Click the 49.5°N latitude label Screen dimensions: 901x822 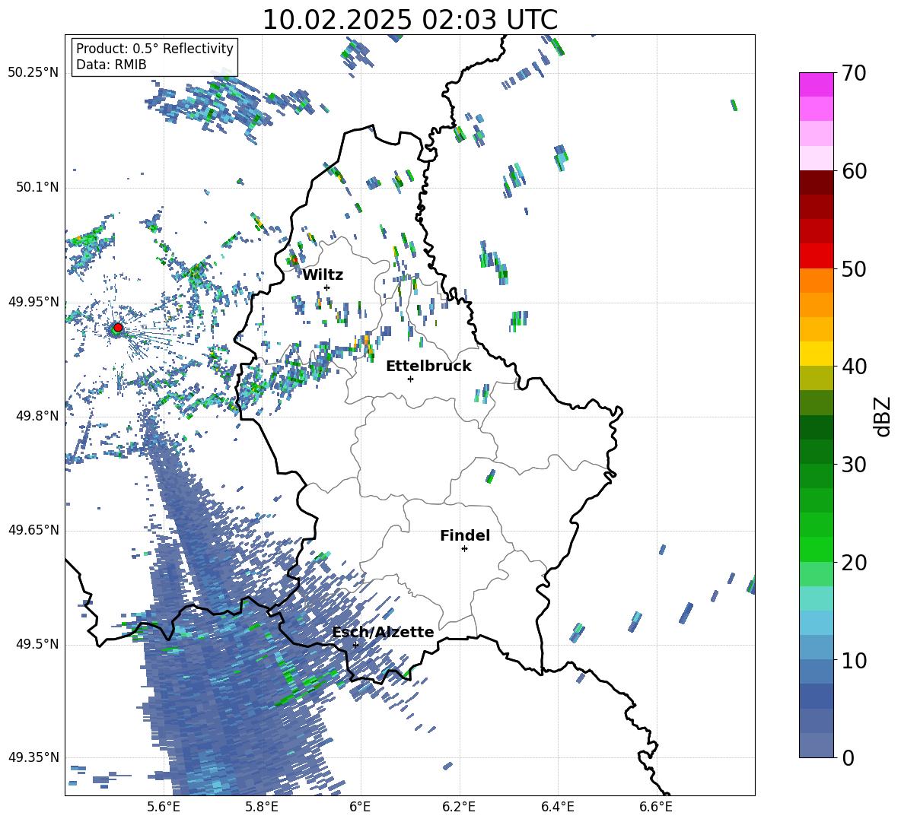(37, 644)
